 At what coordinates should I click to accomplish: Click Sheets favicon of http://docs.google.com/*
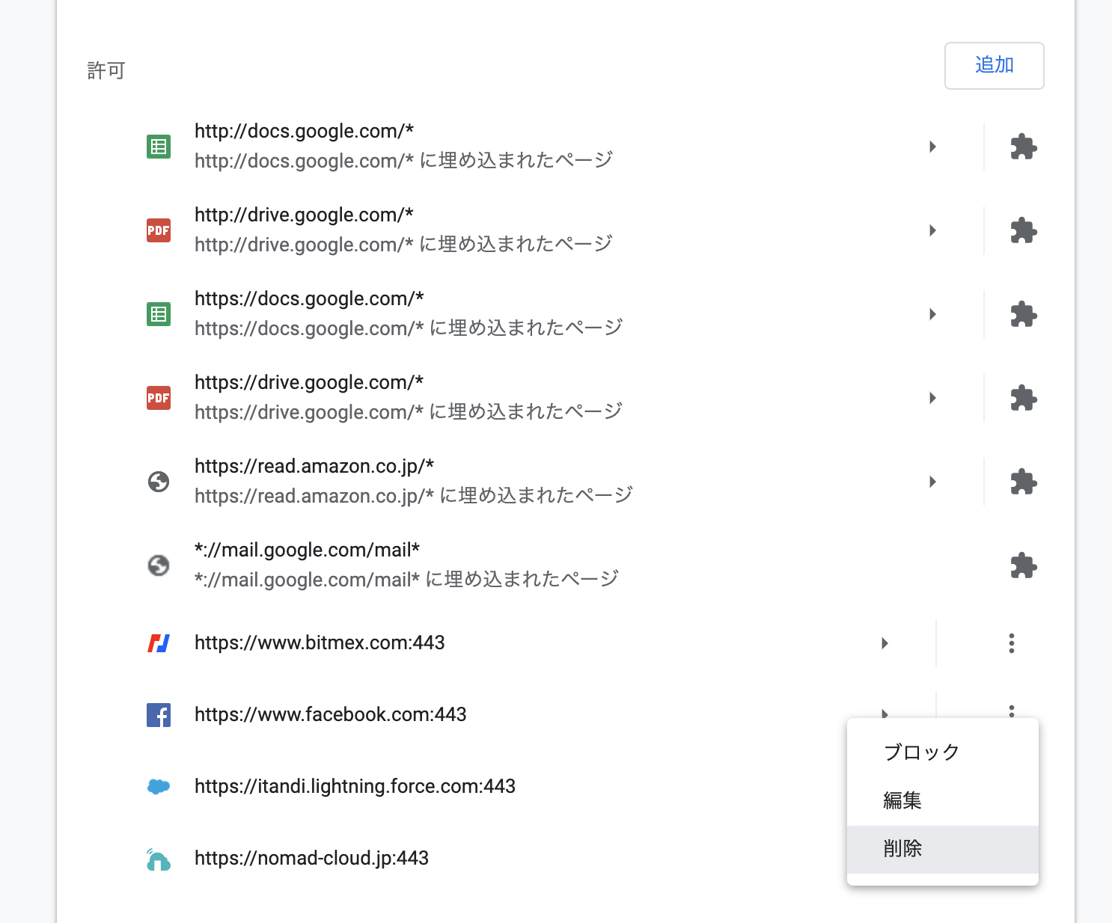pos(159,147)
